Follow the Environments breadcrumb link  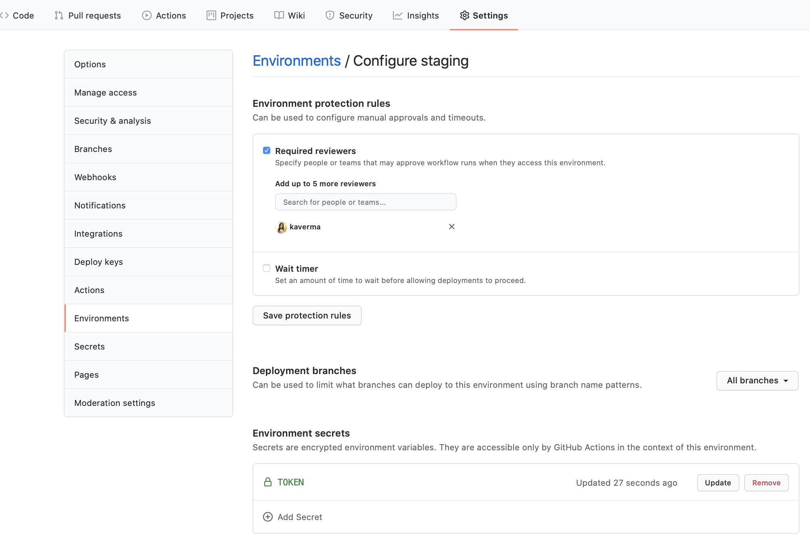(x=296, y=61)
